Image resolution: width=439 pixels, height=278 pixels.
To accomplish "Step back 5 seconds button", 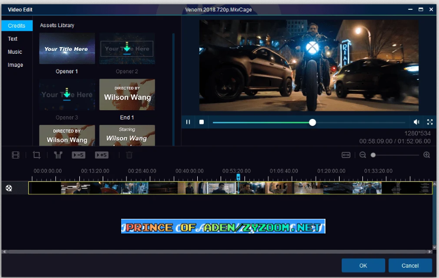I will (78, 155).
